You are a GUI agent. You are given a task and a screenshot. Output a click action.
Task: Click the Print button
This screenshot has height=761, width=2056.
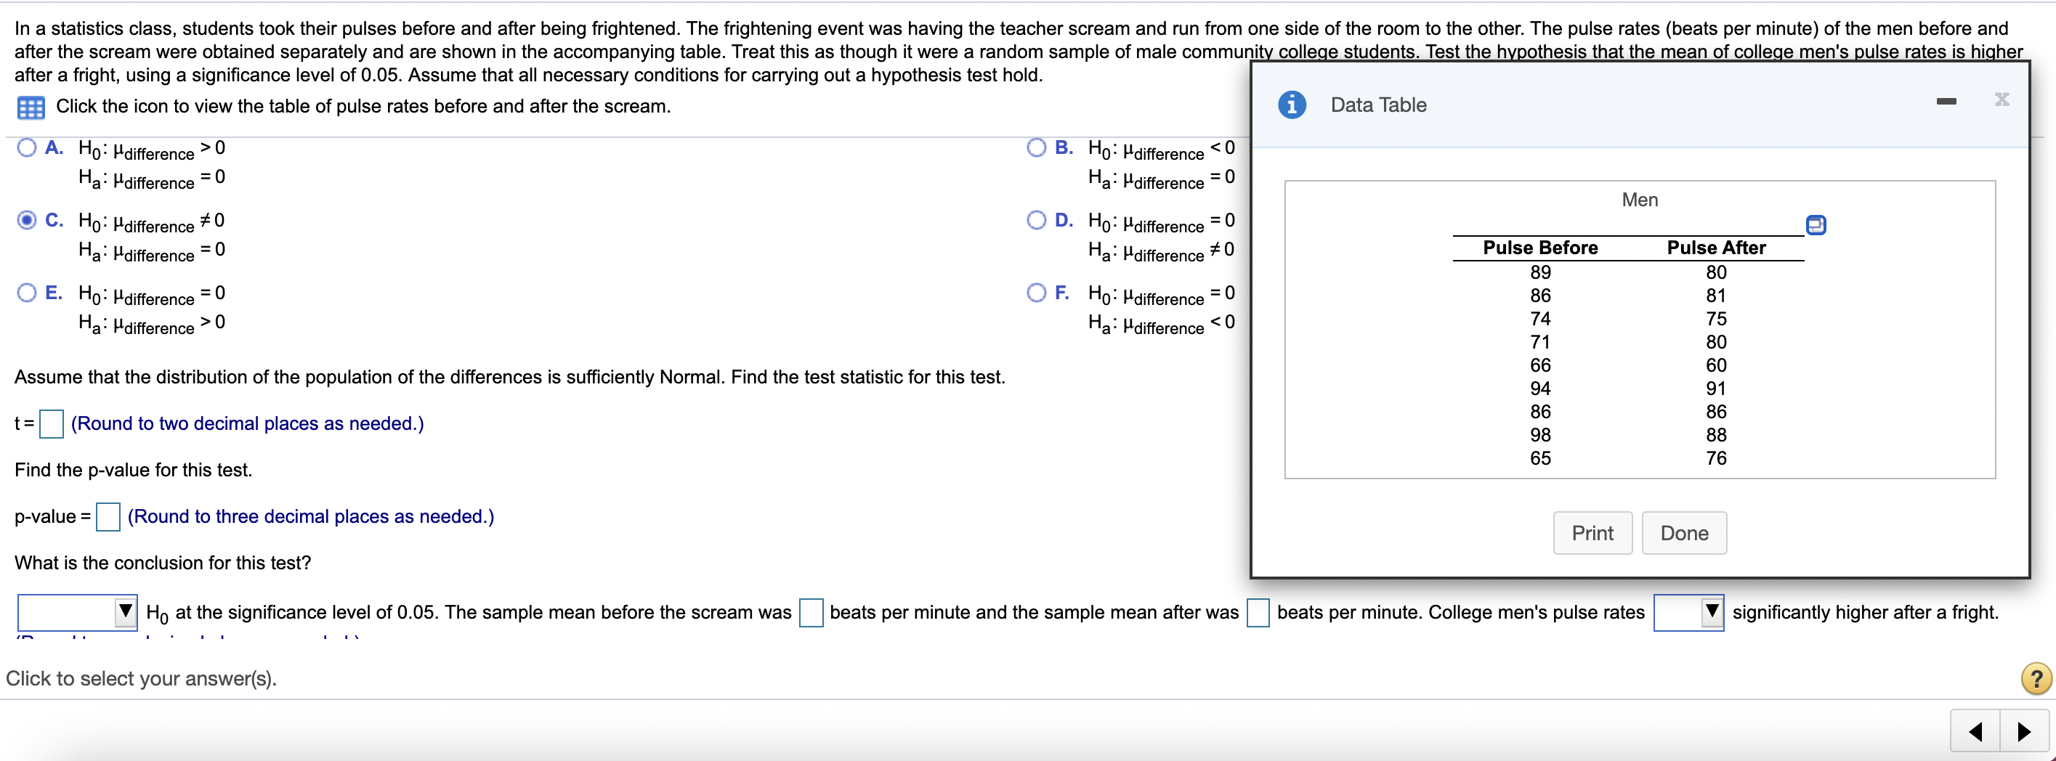click(x=1593, y=533)
